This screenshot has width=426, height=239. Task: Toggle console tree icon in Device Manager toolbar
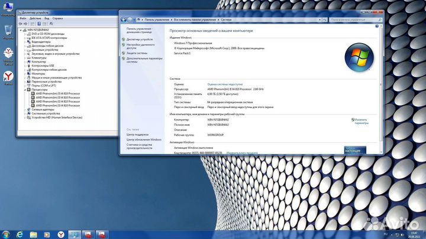(x=33, y=24)
